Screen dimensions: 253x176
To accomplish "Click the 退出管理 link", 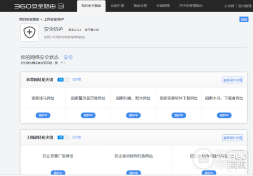I will [x=245, y=6].
